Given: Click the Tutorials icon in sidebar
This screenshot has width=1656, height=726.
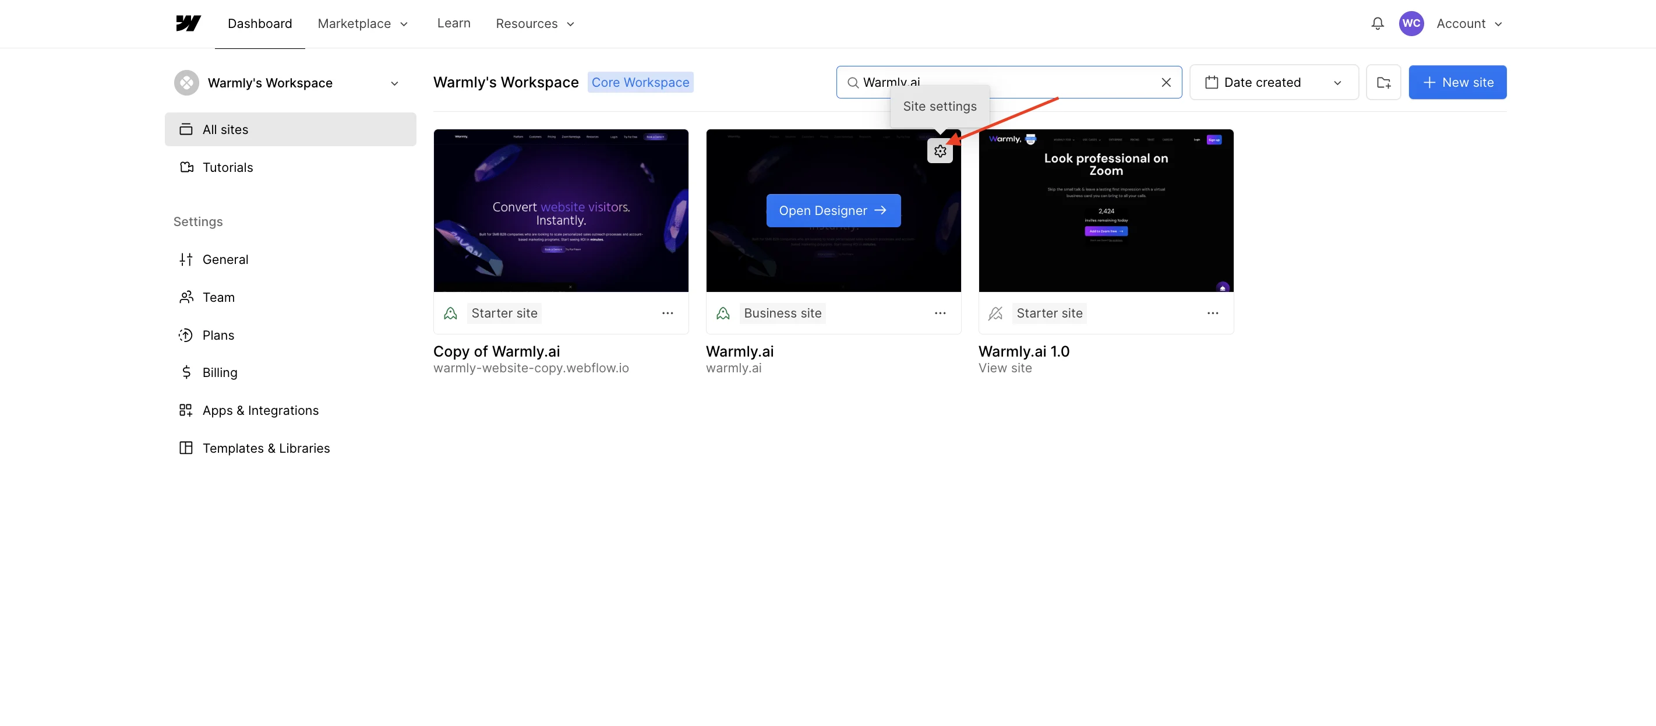Looking at the screenshot, I should tap(186, 167).
